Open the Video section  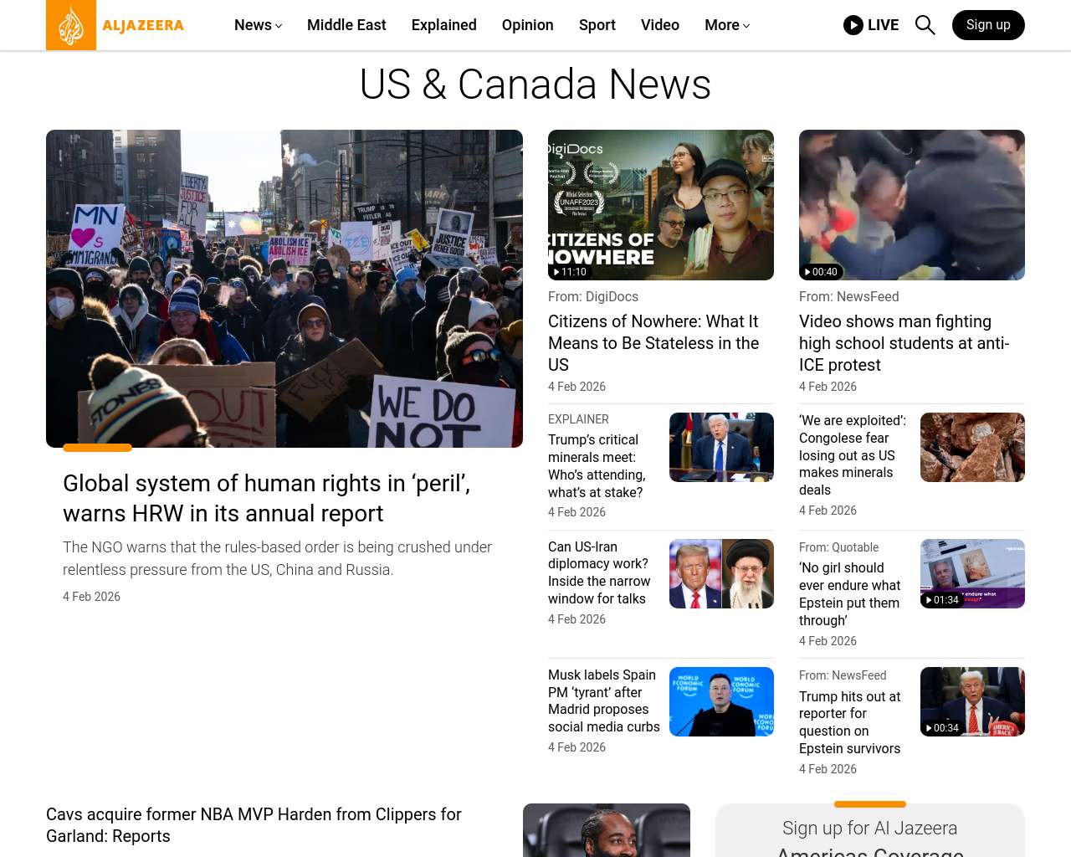click(660, 25)
